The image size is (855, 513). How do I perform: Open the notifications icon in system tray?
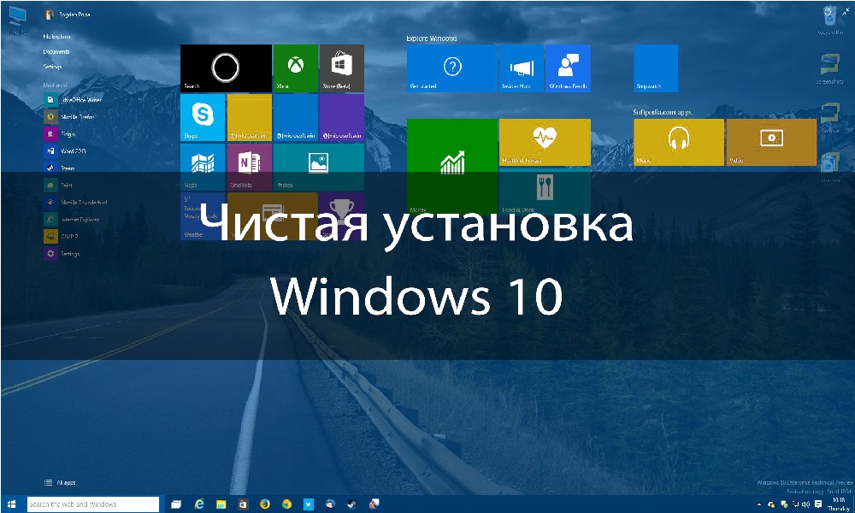click(818, 504)
